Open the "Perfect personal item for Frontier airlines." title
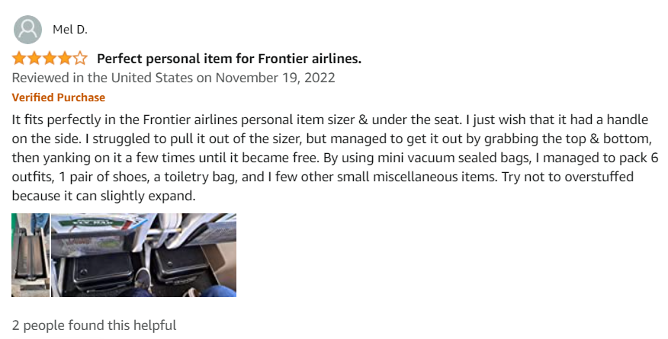The image size is (668, 339). click(x=230, y=59)
